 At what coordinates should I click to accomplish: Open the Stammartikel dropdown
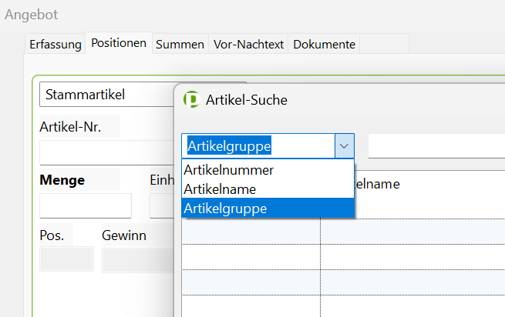click(106, 95)
